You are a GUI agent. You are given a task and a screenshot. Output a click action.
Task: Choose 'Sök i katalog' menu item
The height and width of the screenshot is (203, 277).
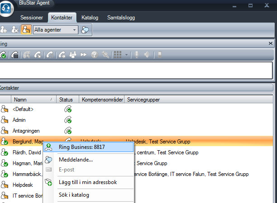(x=89, y=195)
